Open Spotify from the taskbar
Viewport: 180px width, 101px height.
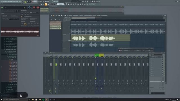click(x=43, y=100)
